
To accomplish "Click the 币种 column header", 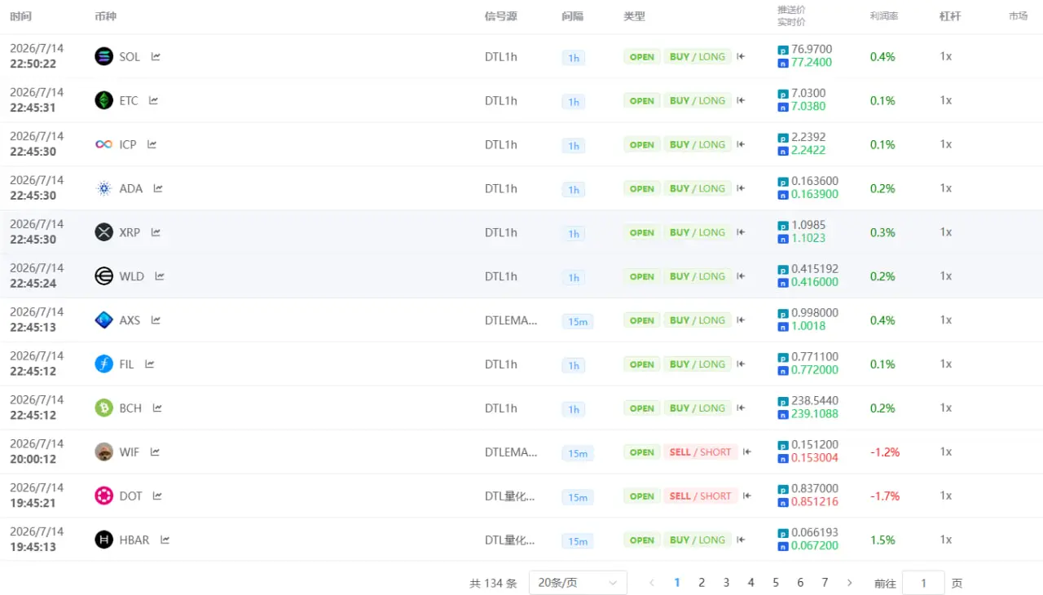I will pos(106,16).
